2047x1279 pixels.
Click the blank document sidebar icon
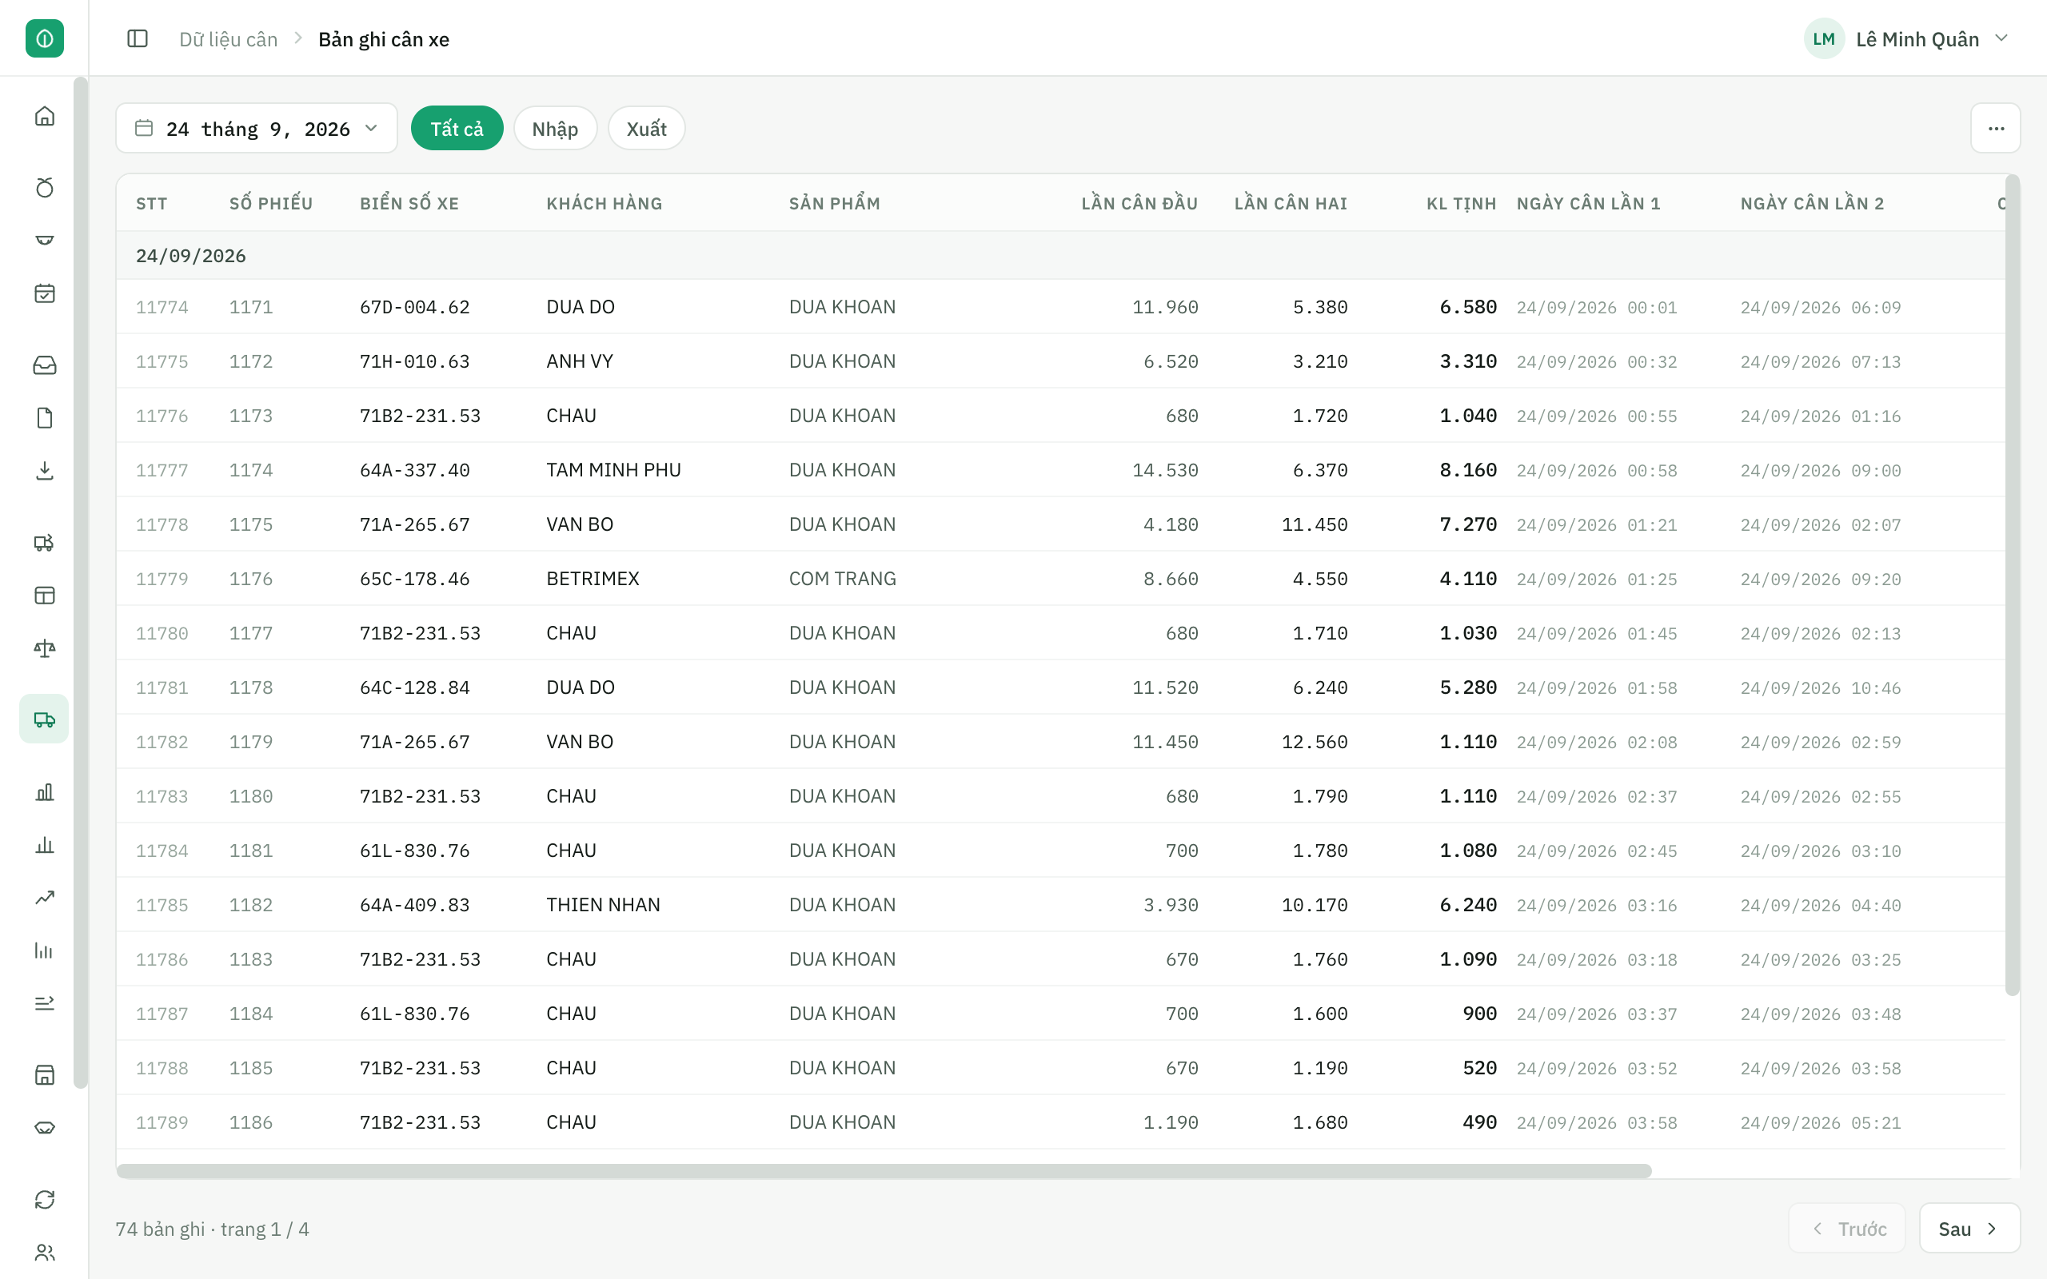(x=45, y=417)
